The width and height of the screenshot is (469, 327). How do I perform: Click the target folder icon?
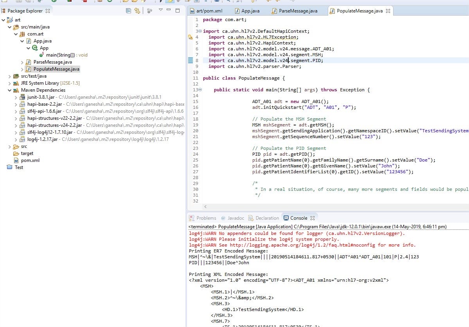[x=16, y=153]
